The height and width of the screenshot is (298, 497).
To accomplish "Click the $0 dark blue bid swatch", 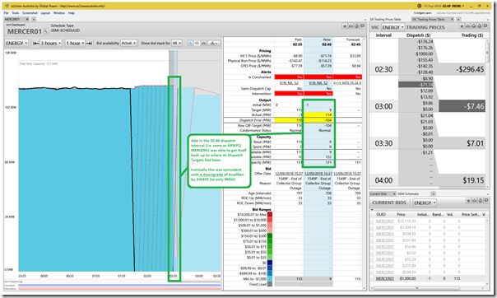I will coord(270,263).
